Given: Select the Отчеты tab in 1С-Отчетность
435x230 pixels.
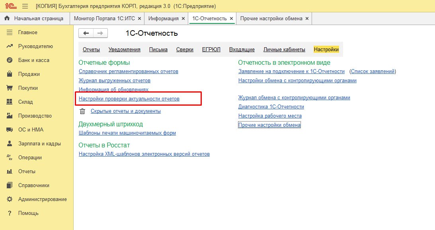Looking at the screenshot, I should point(91,50).
